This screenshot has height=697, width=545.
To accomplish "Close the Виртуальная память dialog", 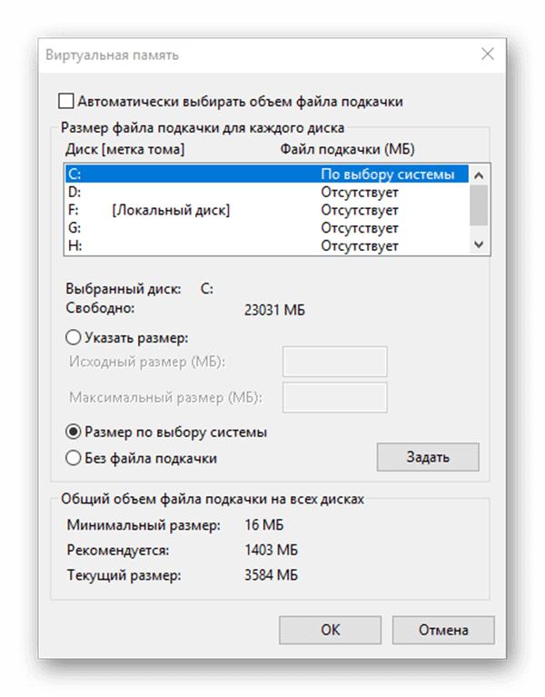I will click(x=488, y=55).
